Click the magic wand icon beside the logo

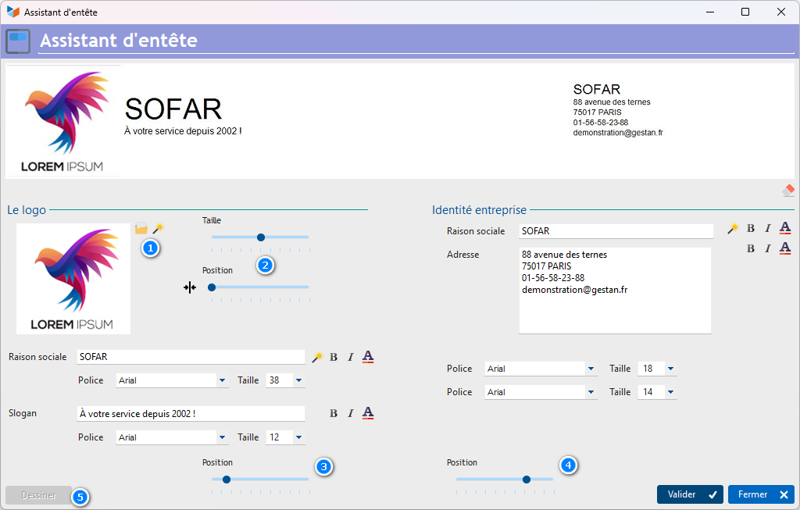point(158,228)
